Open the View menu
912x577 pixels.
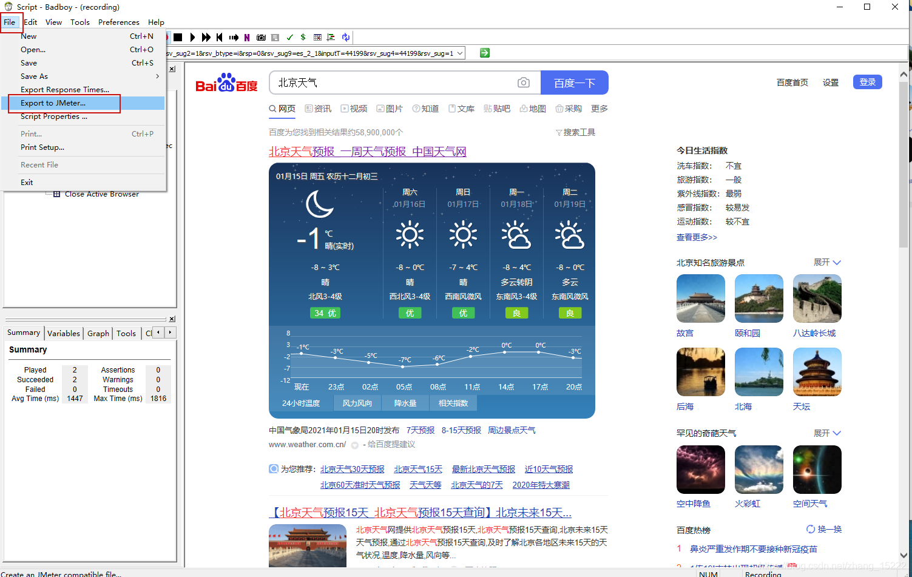54,22
